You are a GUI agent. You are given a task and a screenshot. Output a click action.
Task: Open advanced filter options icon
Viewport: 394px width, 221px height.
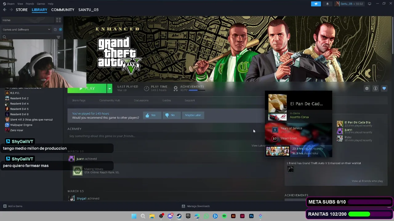58,37
